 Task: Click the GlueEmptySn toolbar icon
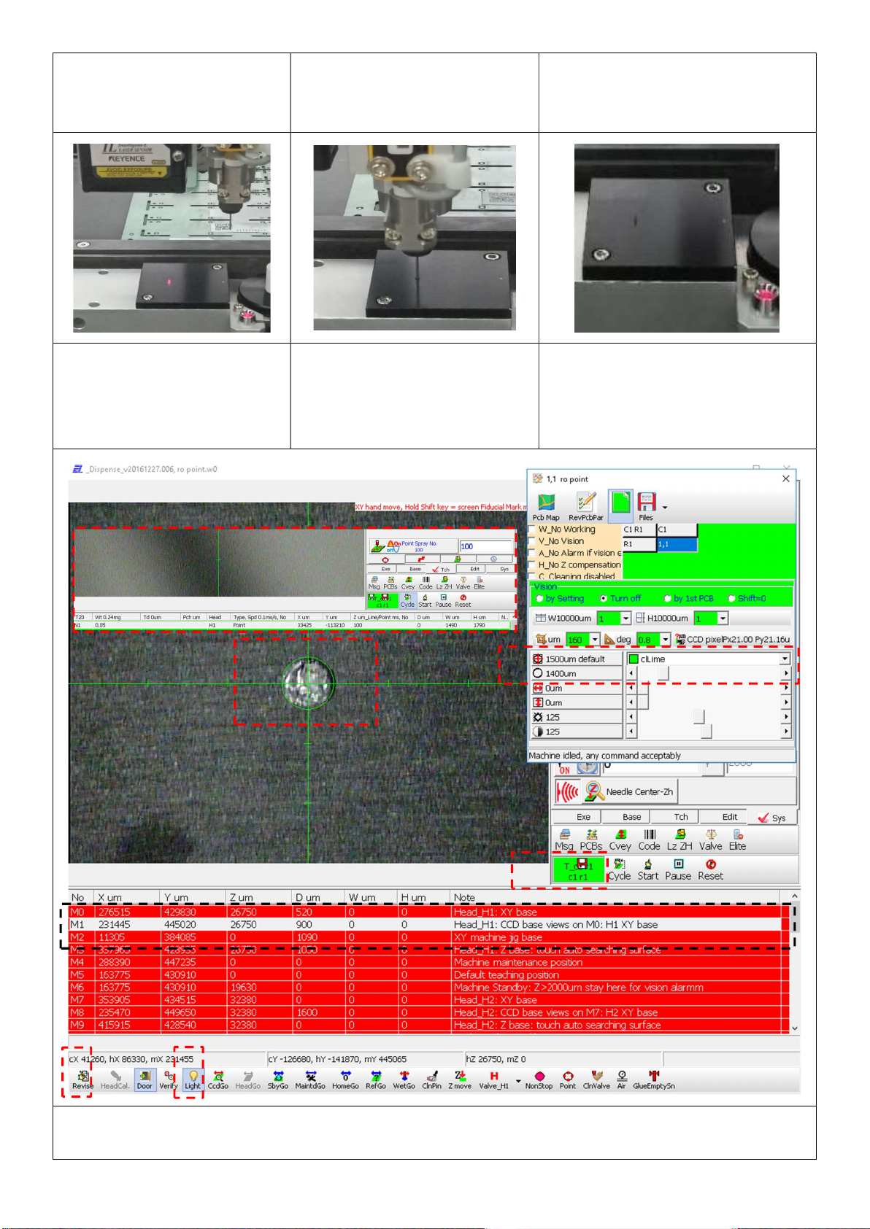pyautogui.click(x=654, y=1079)
